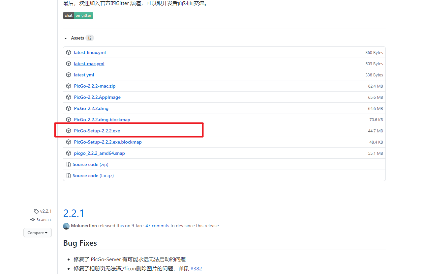This screenshot has width=423, height=274.
Task: Click the 65.6 MB size text
Action: coord(376,97)
